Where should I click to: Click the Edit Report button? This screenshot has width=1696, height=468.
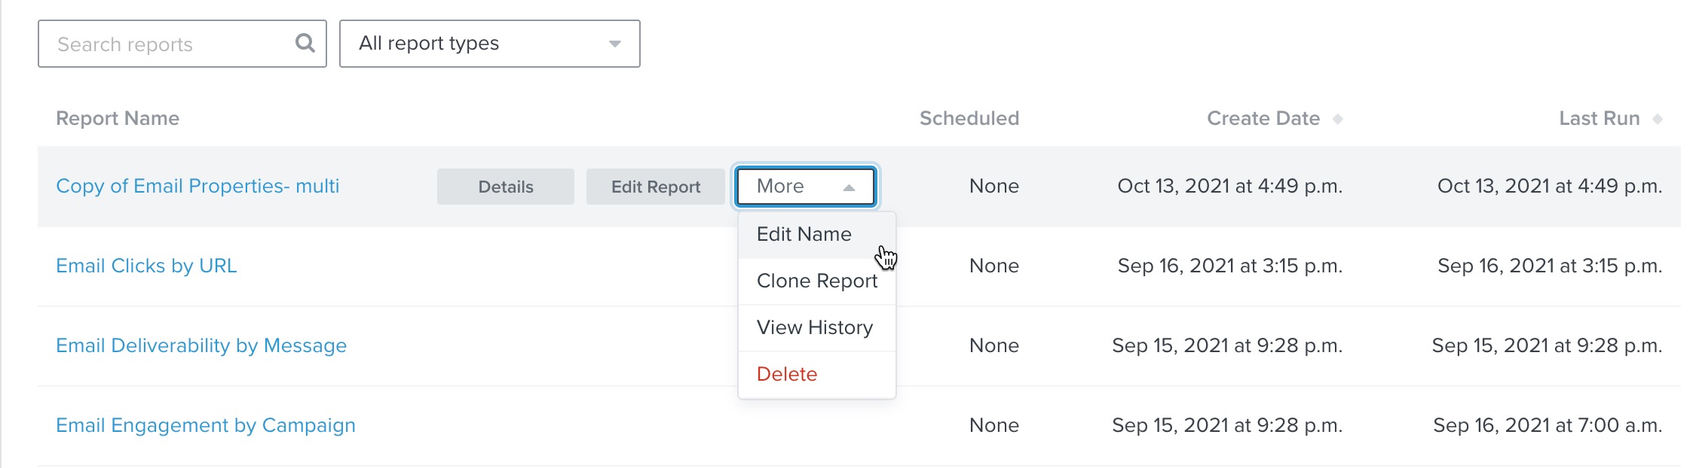click(x=655, y=187)
